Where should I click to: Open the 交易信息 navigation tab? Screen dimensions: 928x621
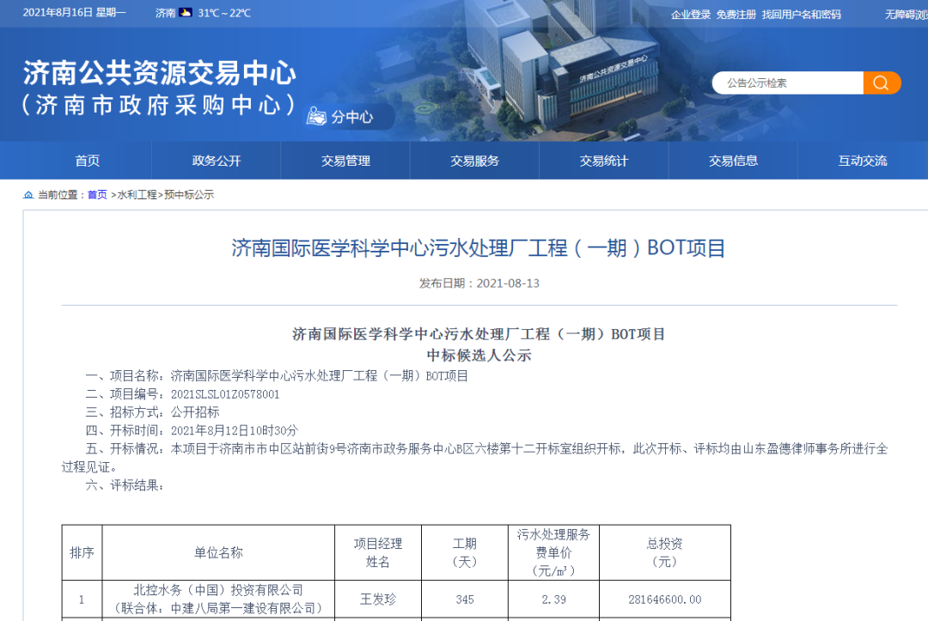point(733,161)
